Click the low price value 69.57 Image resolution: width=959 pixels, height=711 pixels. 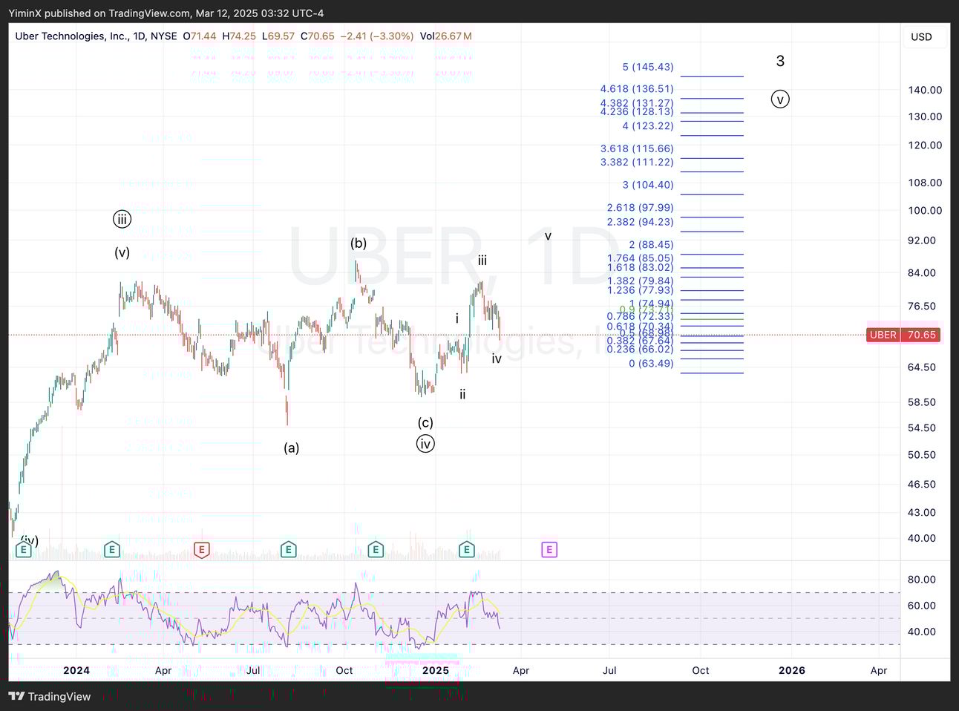coord(282,36)
